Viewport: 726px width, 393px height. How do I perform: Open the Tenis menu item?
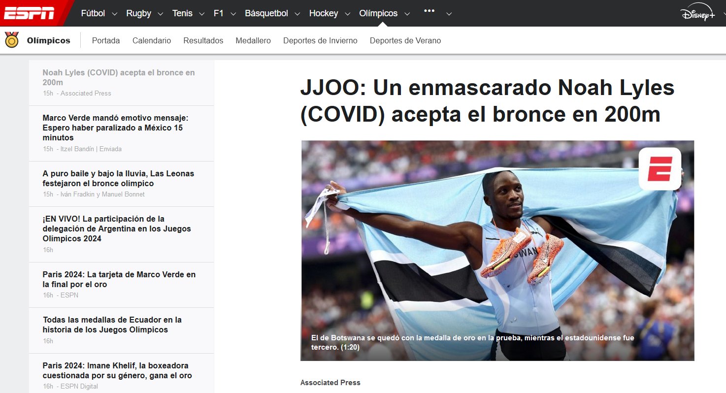coord(182,13)
